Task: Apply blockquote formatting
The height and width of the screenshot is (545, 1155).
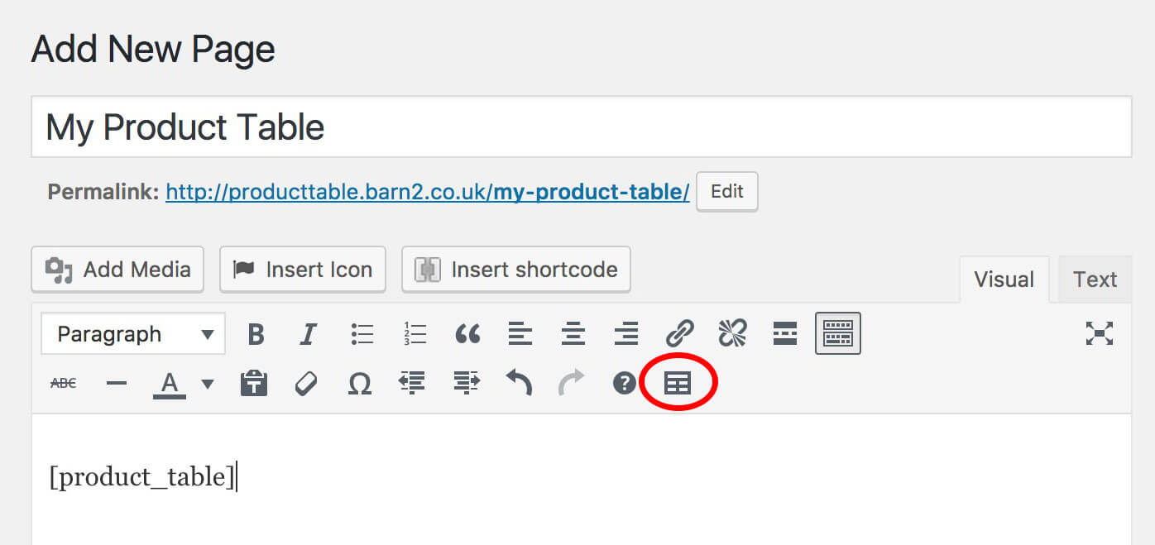Action: pyautogui.click(x=467, y=334)
